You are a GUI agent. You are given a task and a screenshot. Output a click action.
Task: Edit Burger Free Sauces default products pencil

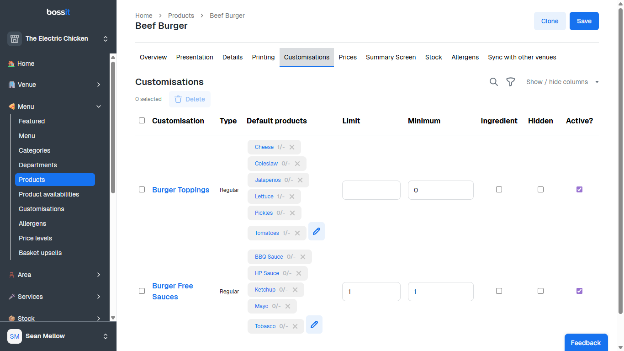tap(314, 324)
